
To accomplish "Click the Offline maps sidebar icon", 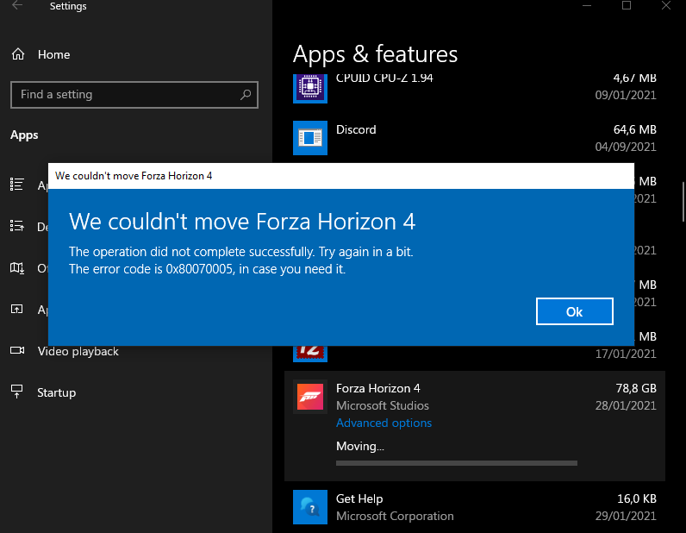I will [17, 267].
